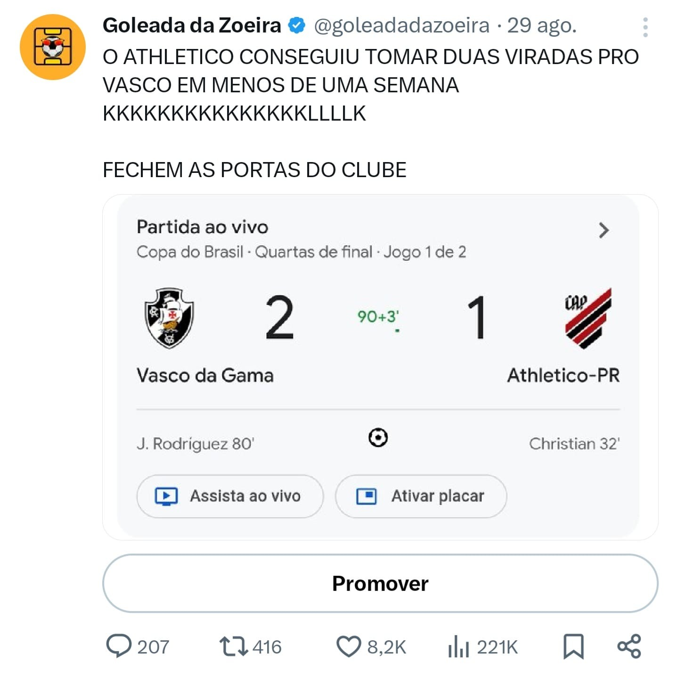
Task: Click the Vasco da Gama crest
Action: (x=169, y=318)
